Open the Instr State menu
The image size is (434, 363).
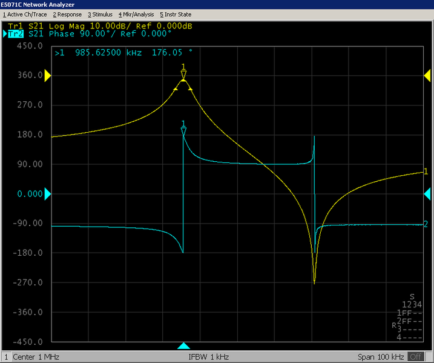176,14
